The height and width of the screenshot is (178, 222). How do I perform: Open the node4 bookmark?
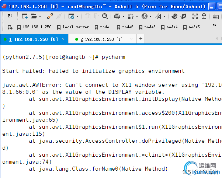pos(169,27)
